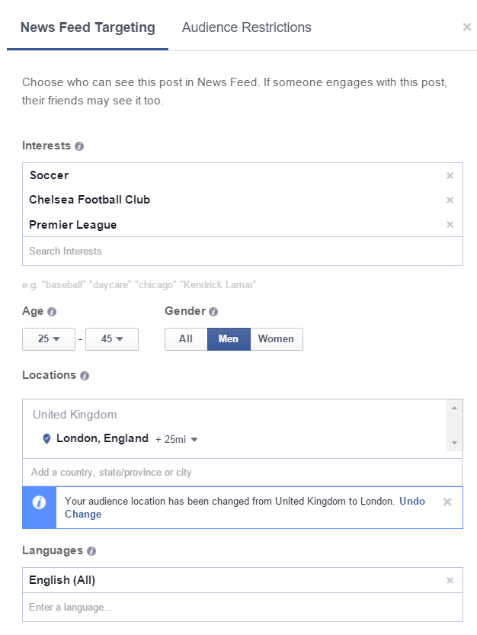477x635 pixels.
Task: Dismiss the location changed notification
Action: pyautogui.click(x=447, y=502)
